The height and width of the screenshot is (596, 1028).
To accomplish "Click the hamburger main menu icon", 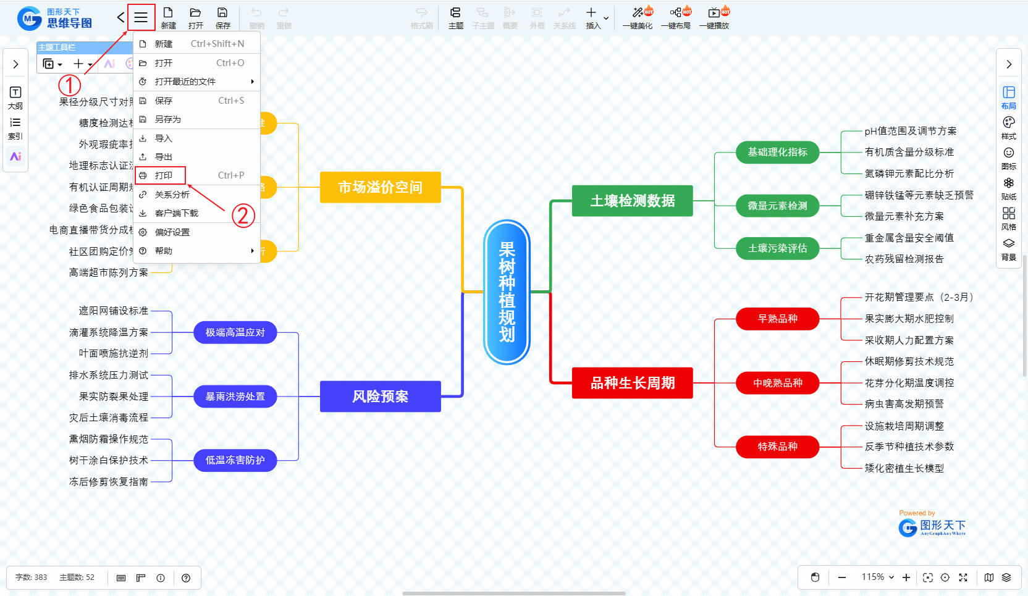I will [141, 17].
